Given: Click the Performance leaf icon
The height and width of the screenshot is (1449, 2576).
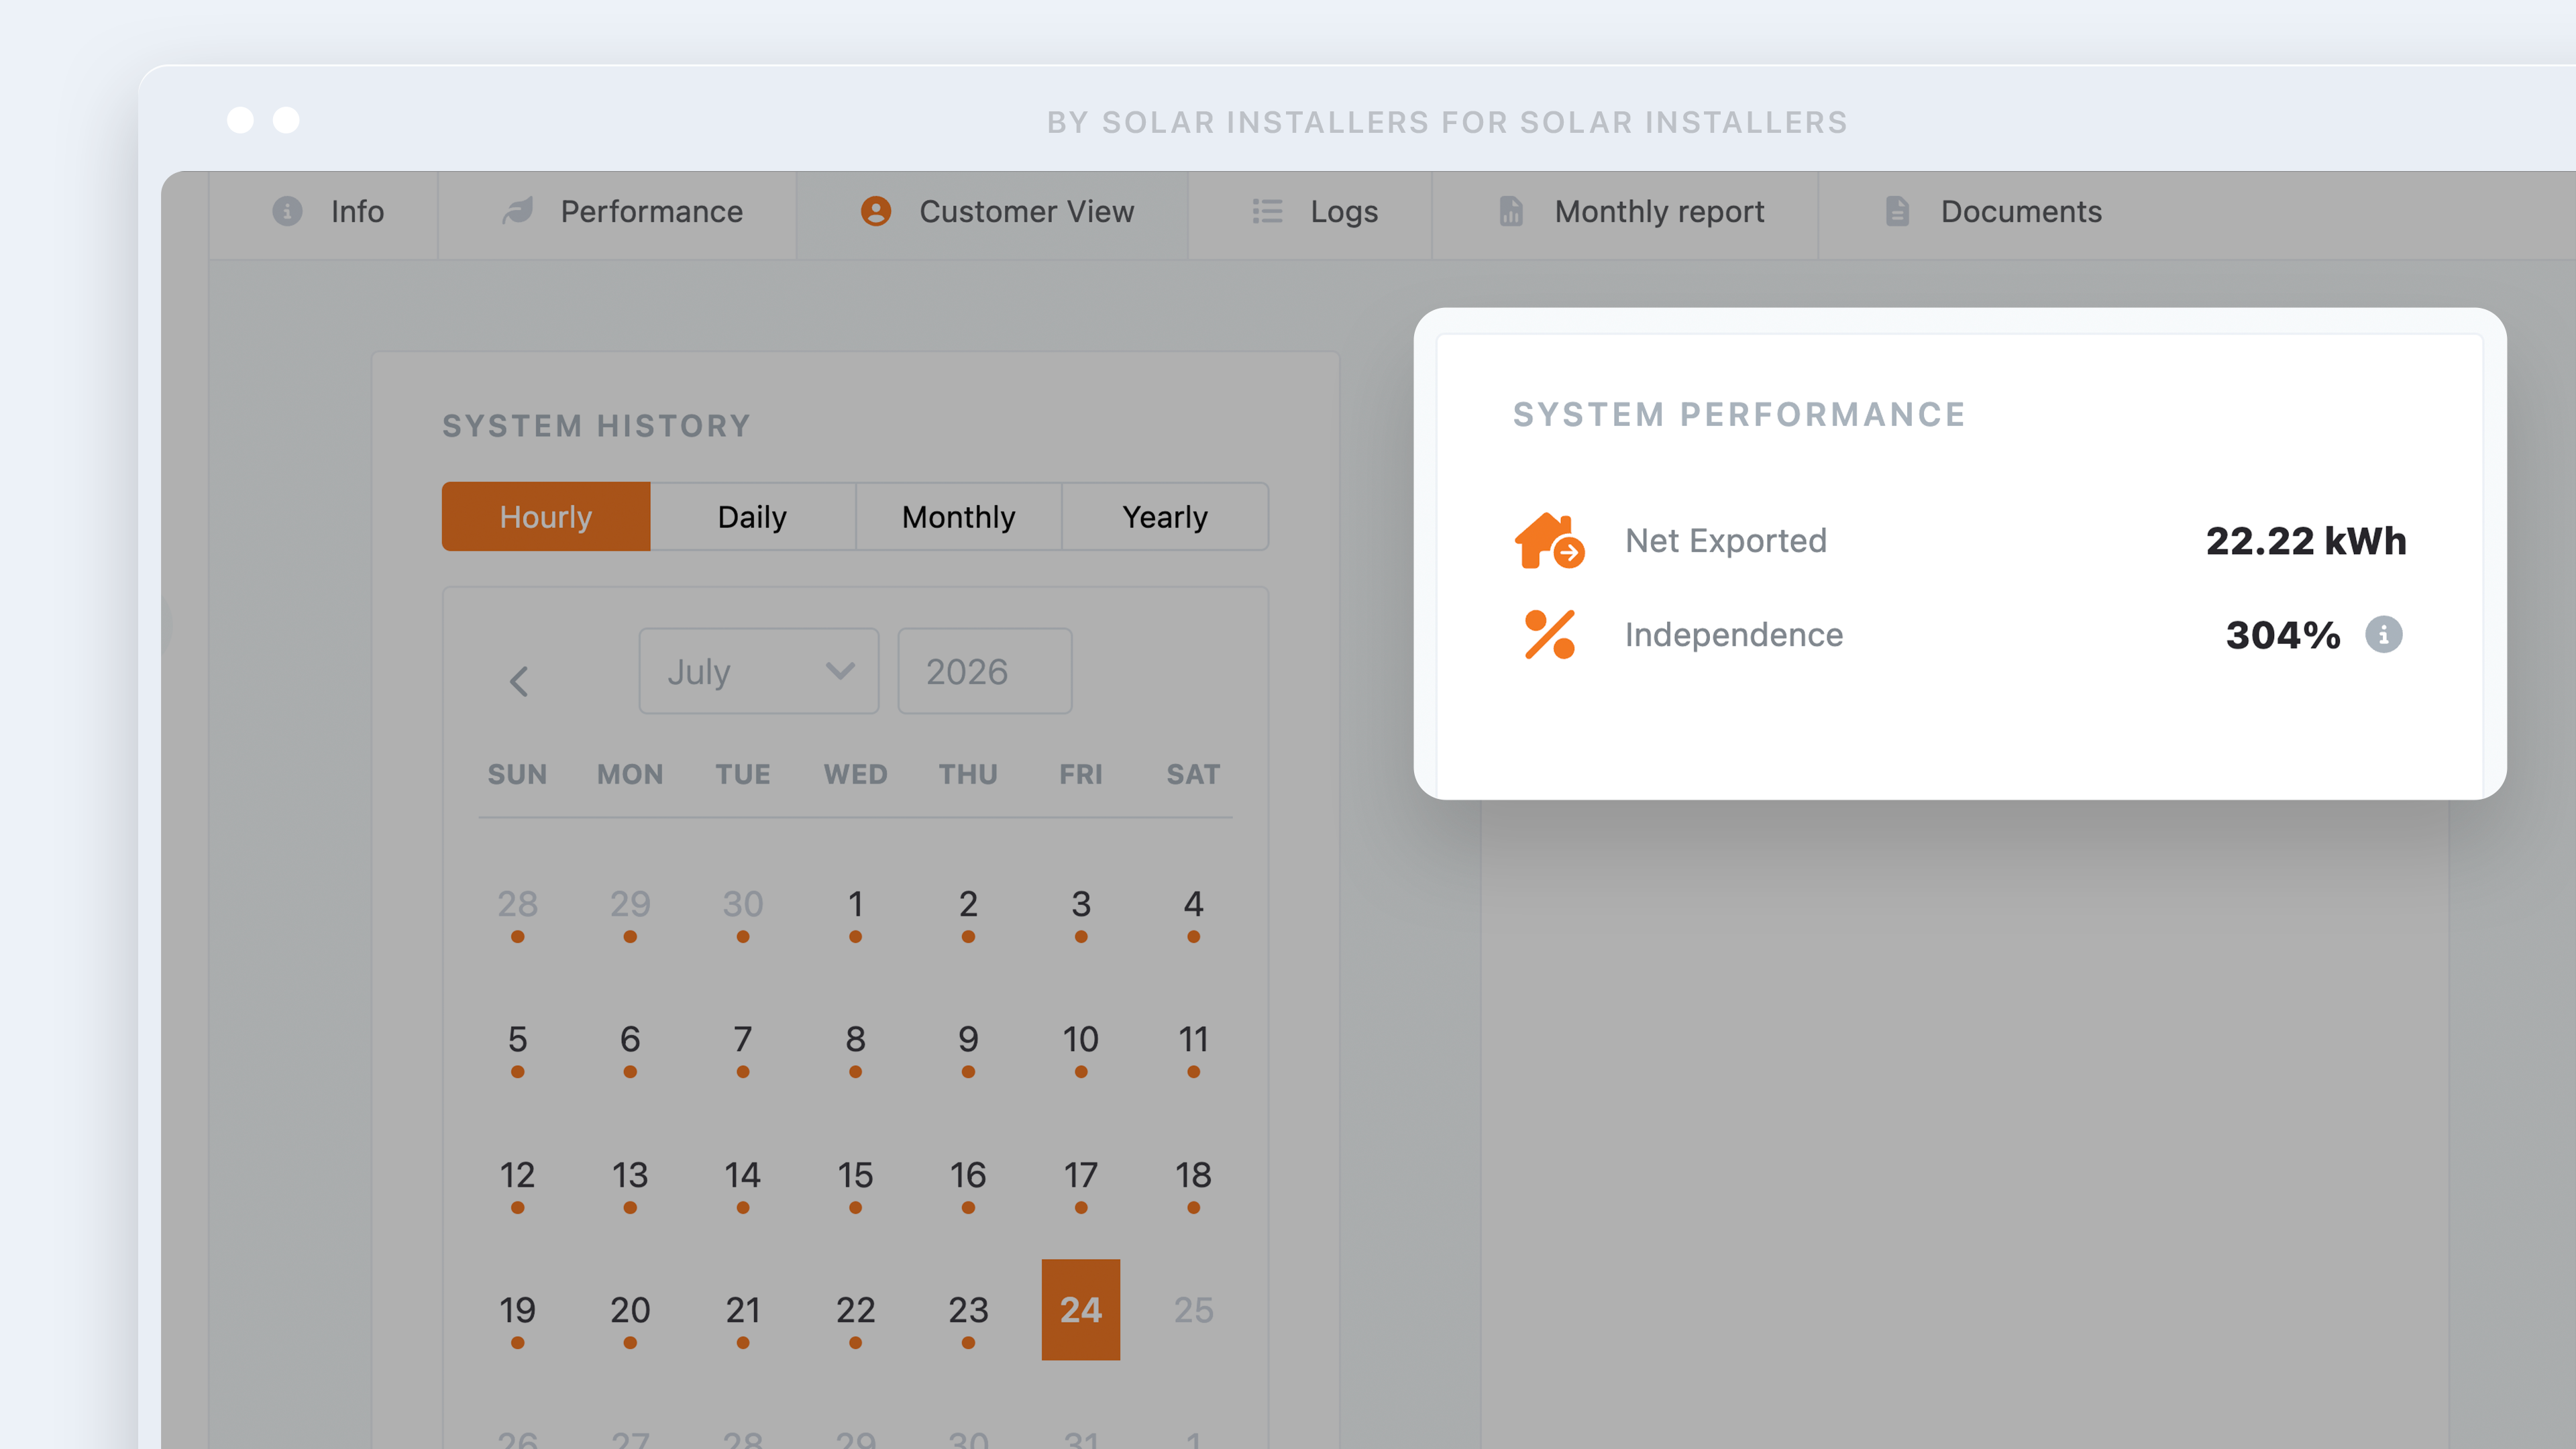Looking at the screenshot, I should 518,211.
